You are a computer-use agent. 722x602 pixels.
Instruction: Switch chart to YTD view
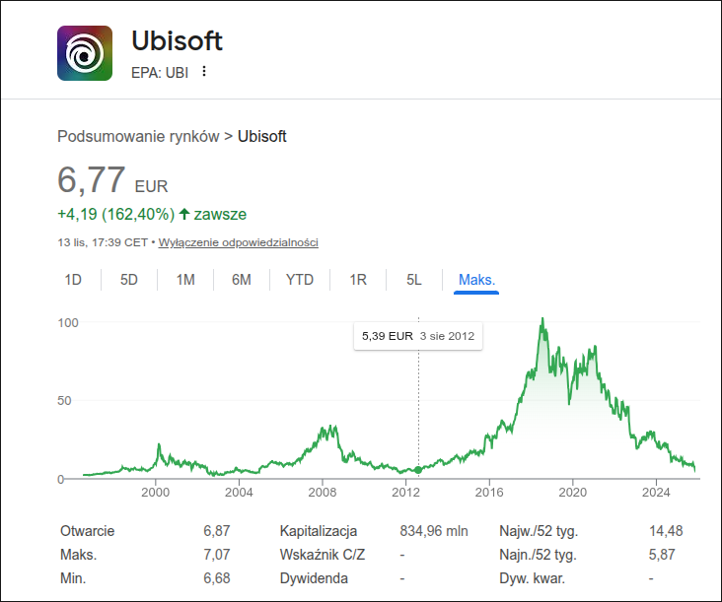pyautogui.click(x=300, y=280)
